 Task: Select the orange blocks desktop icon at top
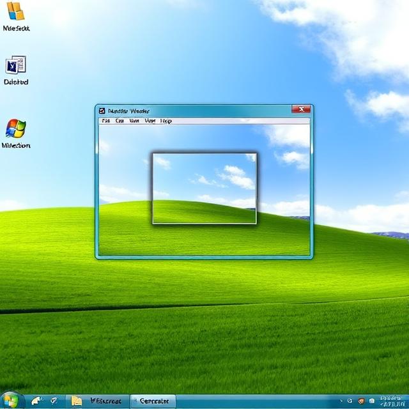pyautogui.click(x=15, y=11)
